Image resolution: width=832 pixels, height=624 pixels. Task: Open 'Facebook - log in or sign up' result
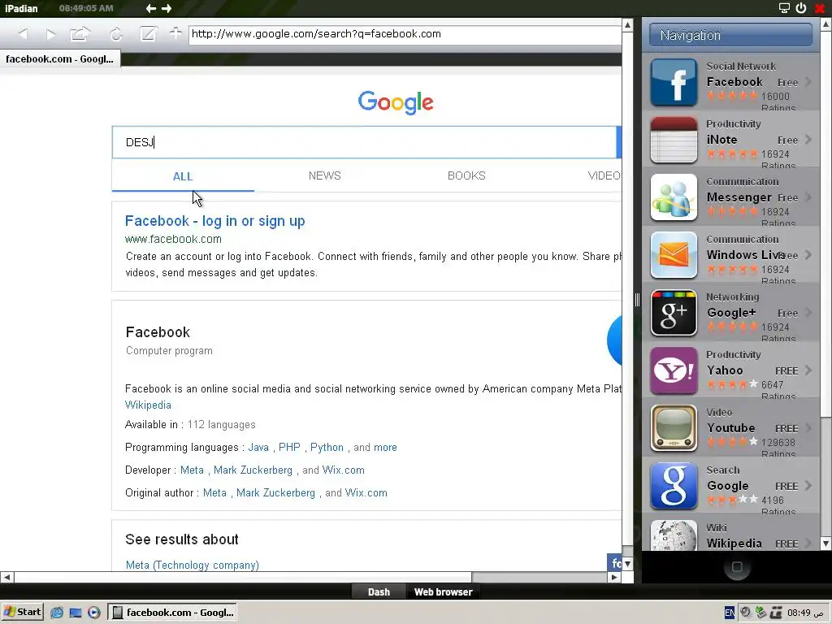pos(214,221)
